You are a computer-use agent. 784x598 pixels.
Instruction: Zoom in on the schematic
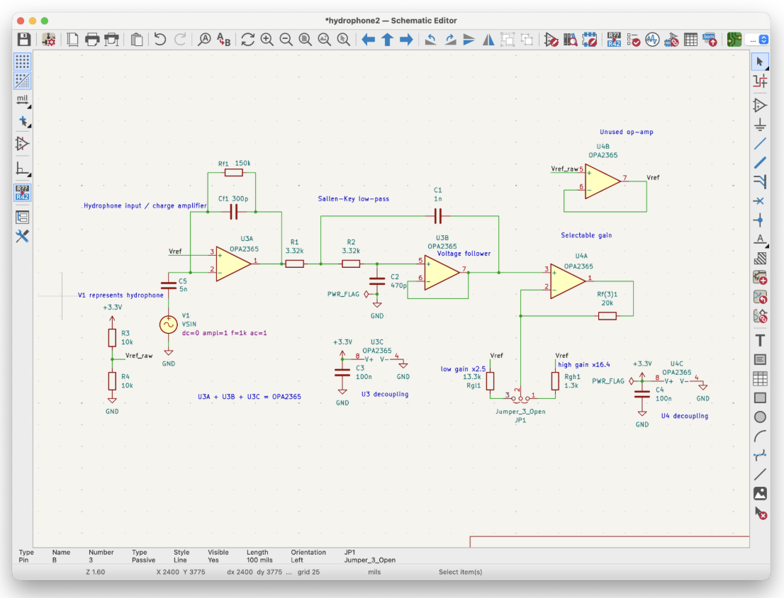tap(267, 40)
